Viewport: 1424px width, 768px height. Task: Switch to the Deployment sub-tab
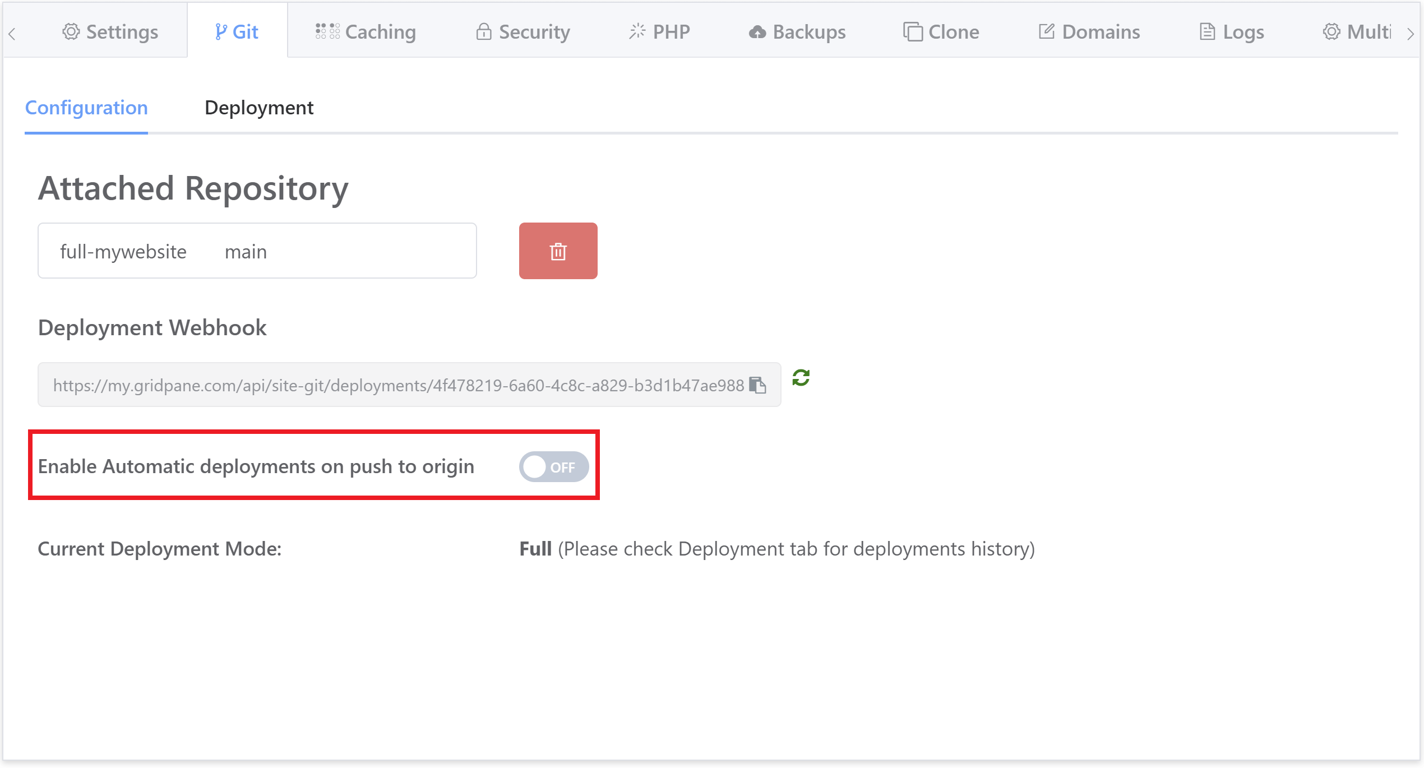[258, 108]
